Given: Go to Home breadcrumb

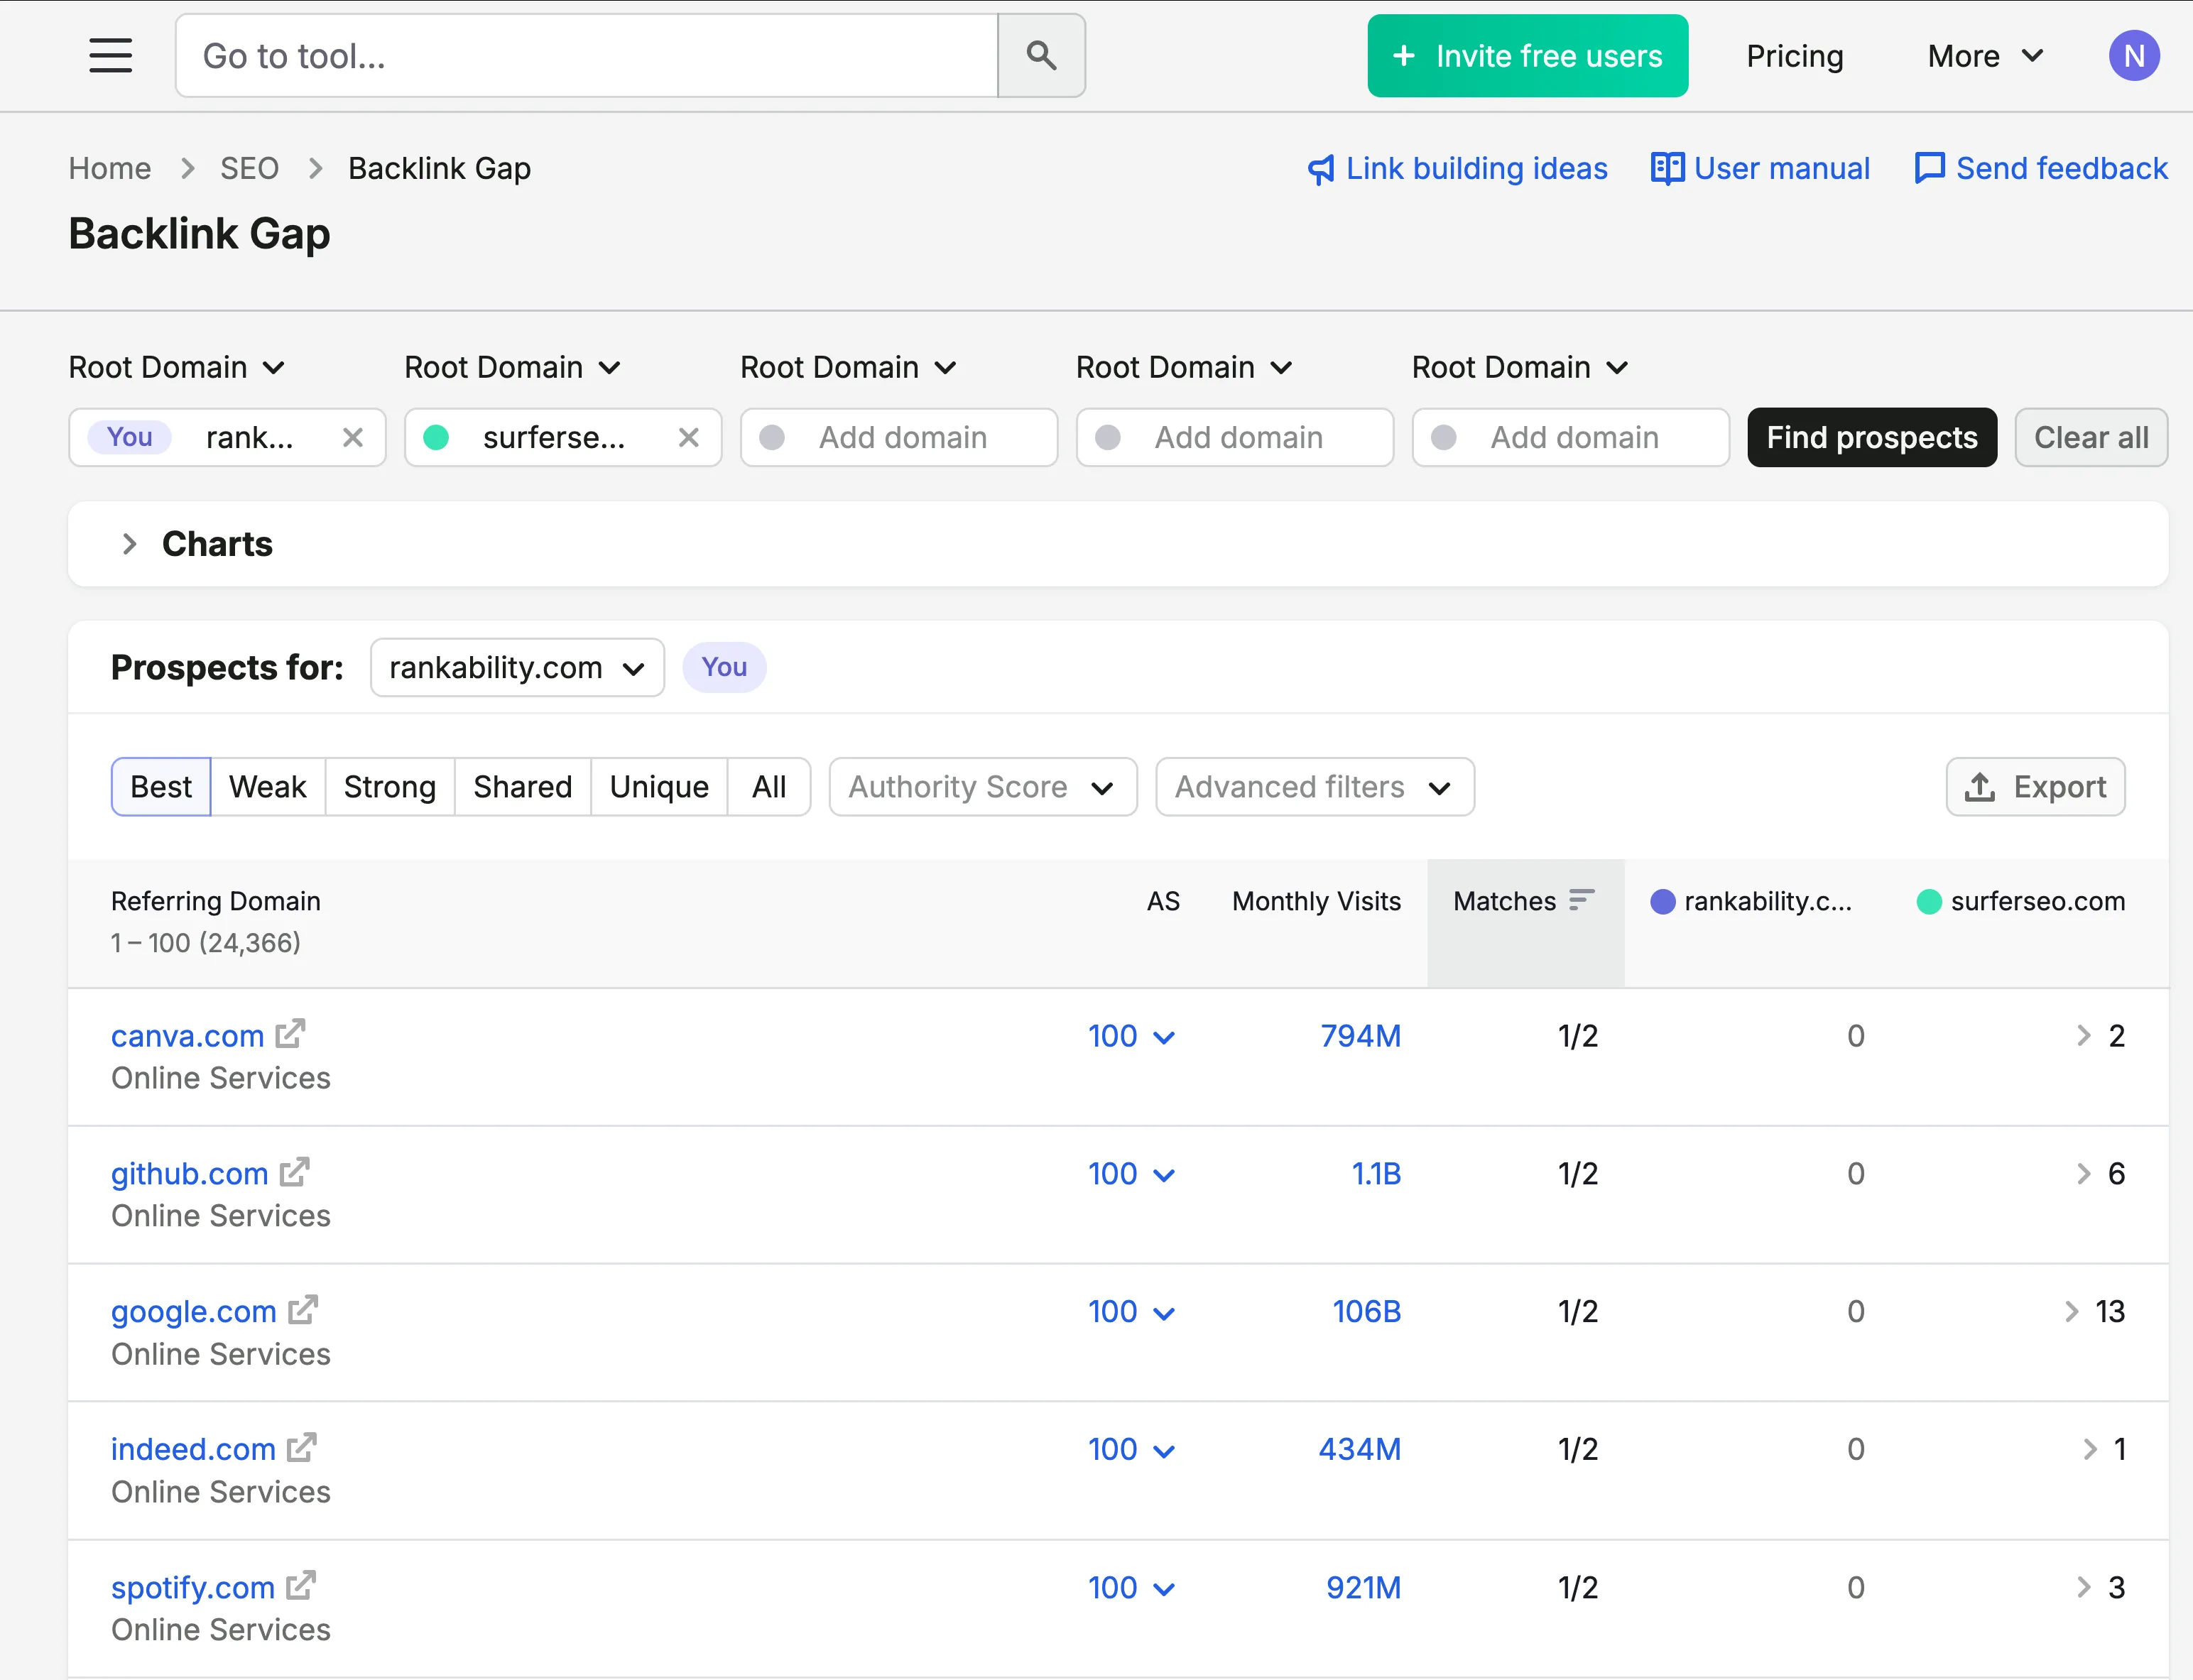Looking at the screenshot, I should pos(110,168).
